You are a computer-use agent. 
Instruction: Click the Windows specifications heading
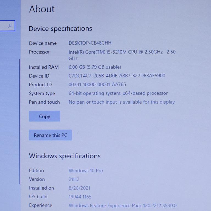[x=65, y=156]
